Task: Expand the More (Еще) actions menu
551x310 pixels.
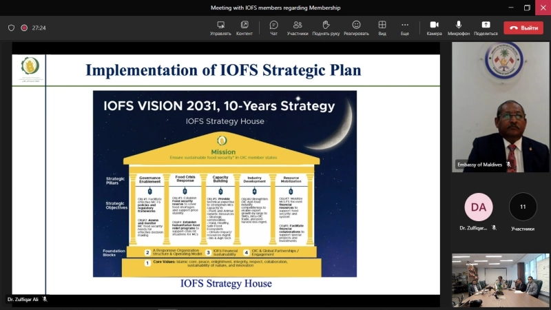Action: (404, 28)
